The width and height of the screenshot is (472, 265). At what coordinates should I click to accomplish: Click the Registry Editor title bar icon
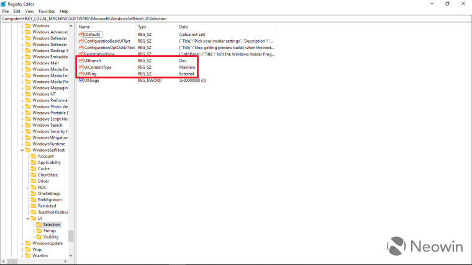click(3, 4)
